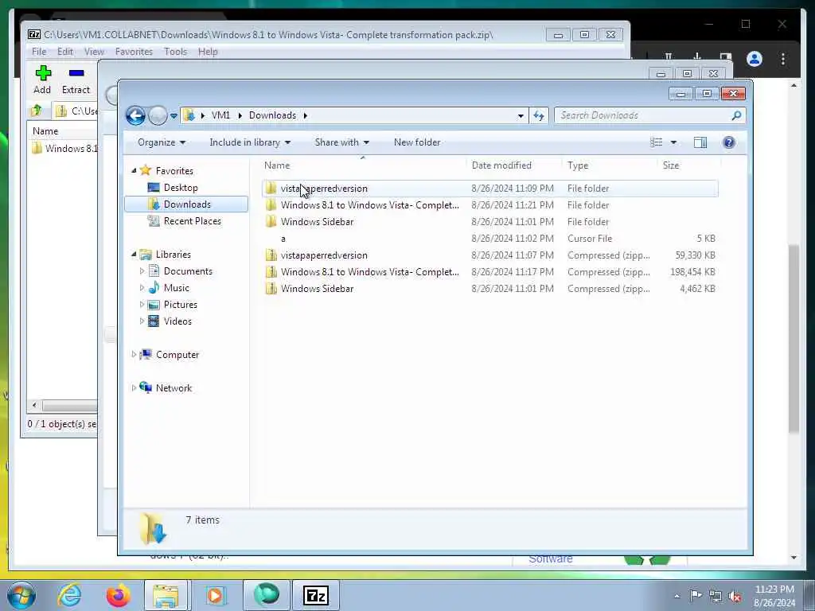Expand the Documents library node

[x=142, y=270]
